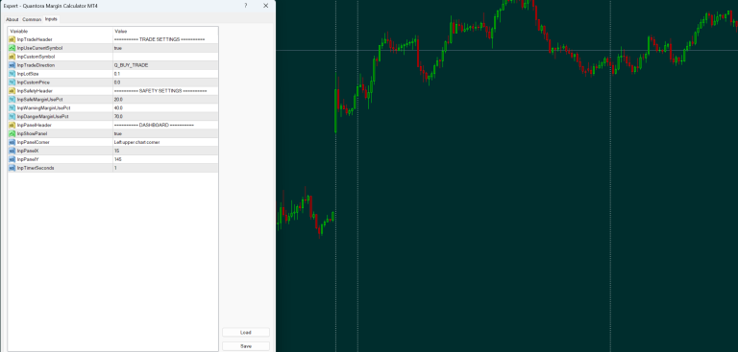Click the icon beside InpWarningMarginUsePct
The image size is (738, 352).
[12, 108]
